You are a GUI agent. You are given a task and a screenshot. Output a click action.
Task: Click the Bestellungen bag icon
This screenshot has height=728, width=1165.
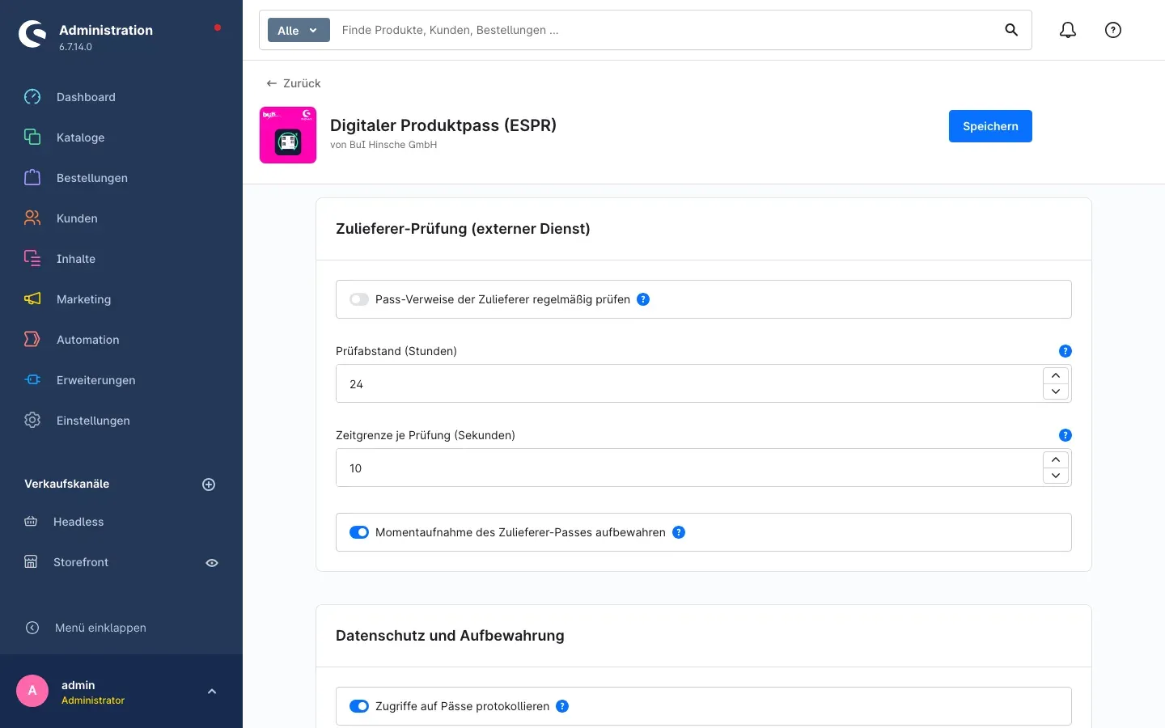(32, 178)
